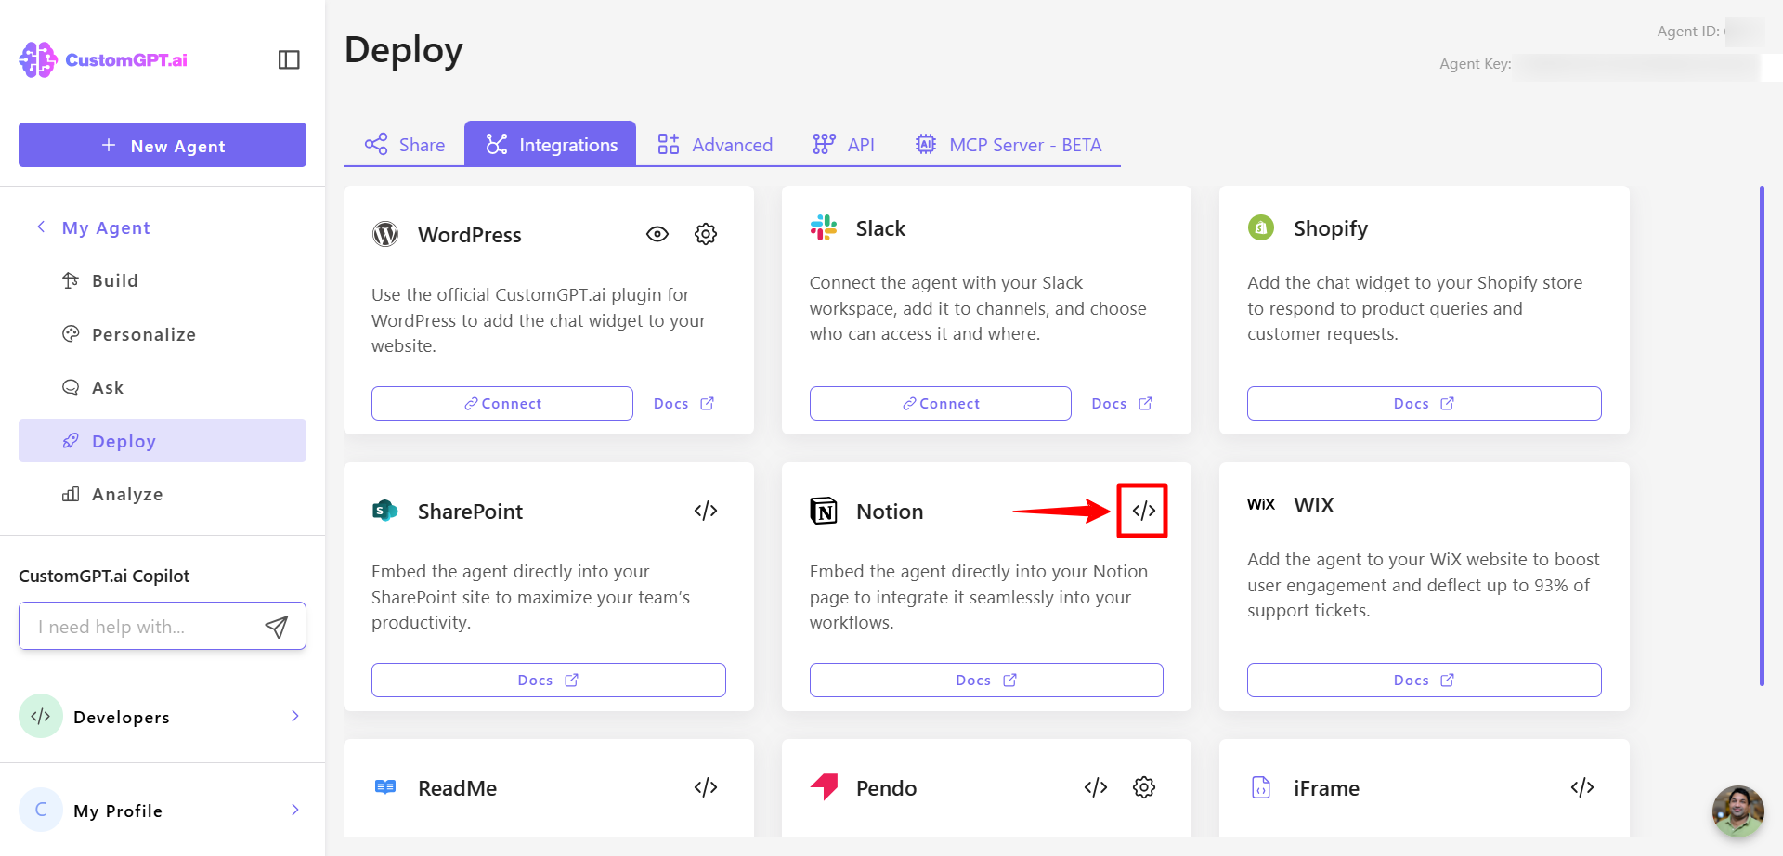The height and width of the screenshot is (856, 1783).
Task: Open WordPress settings gear
Action: 706,234
